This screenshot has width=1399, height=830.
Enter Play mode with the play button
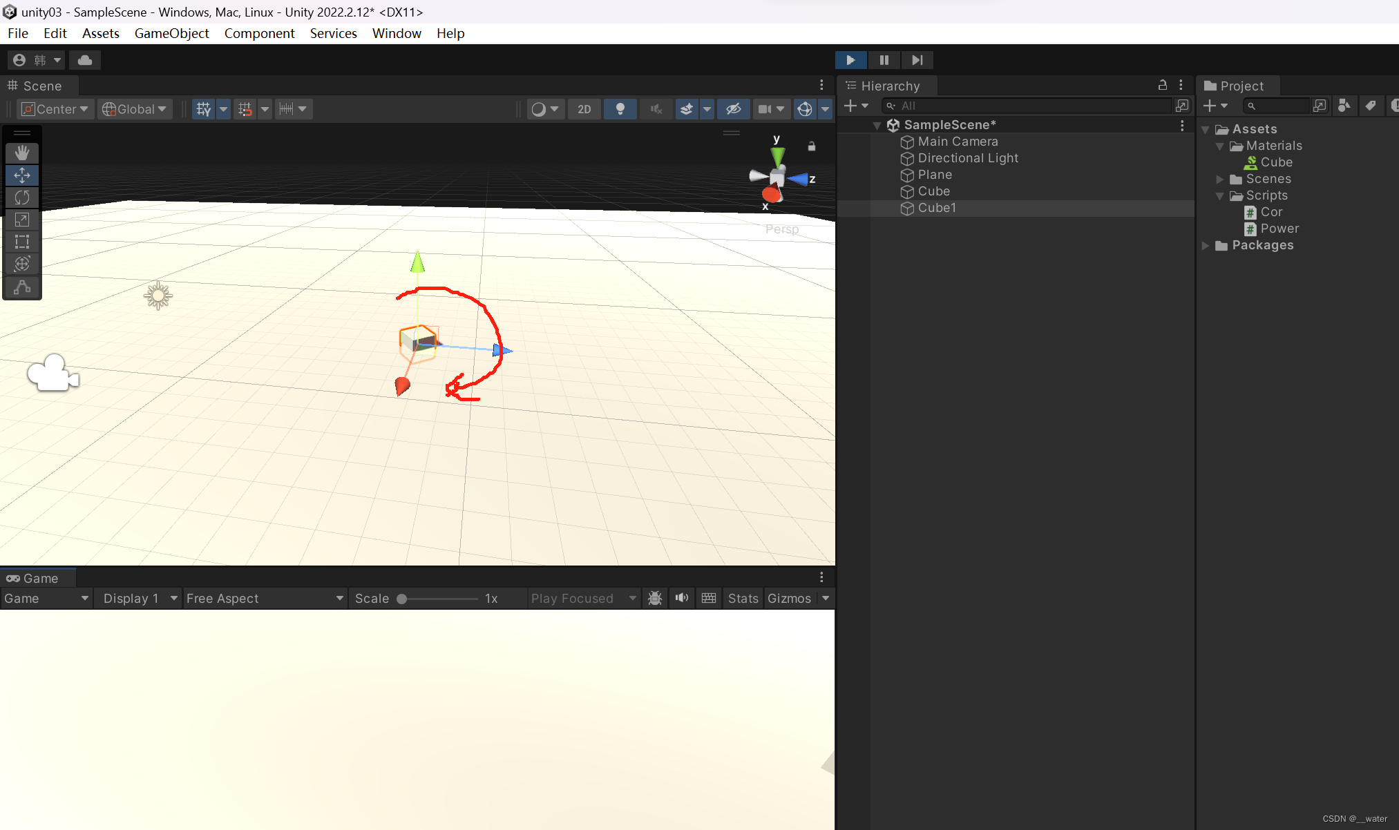pyautogui.click(x=850, y=60)
